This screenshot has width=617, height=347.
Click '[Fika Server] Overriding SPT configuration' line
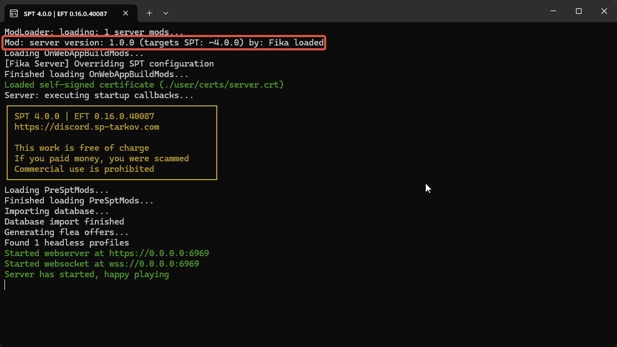pyautogui.click(x=109, y=64)
